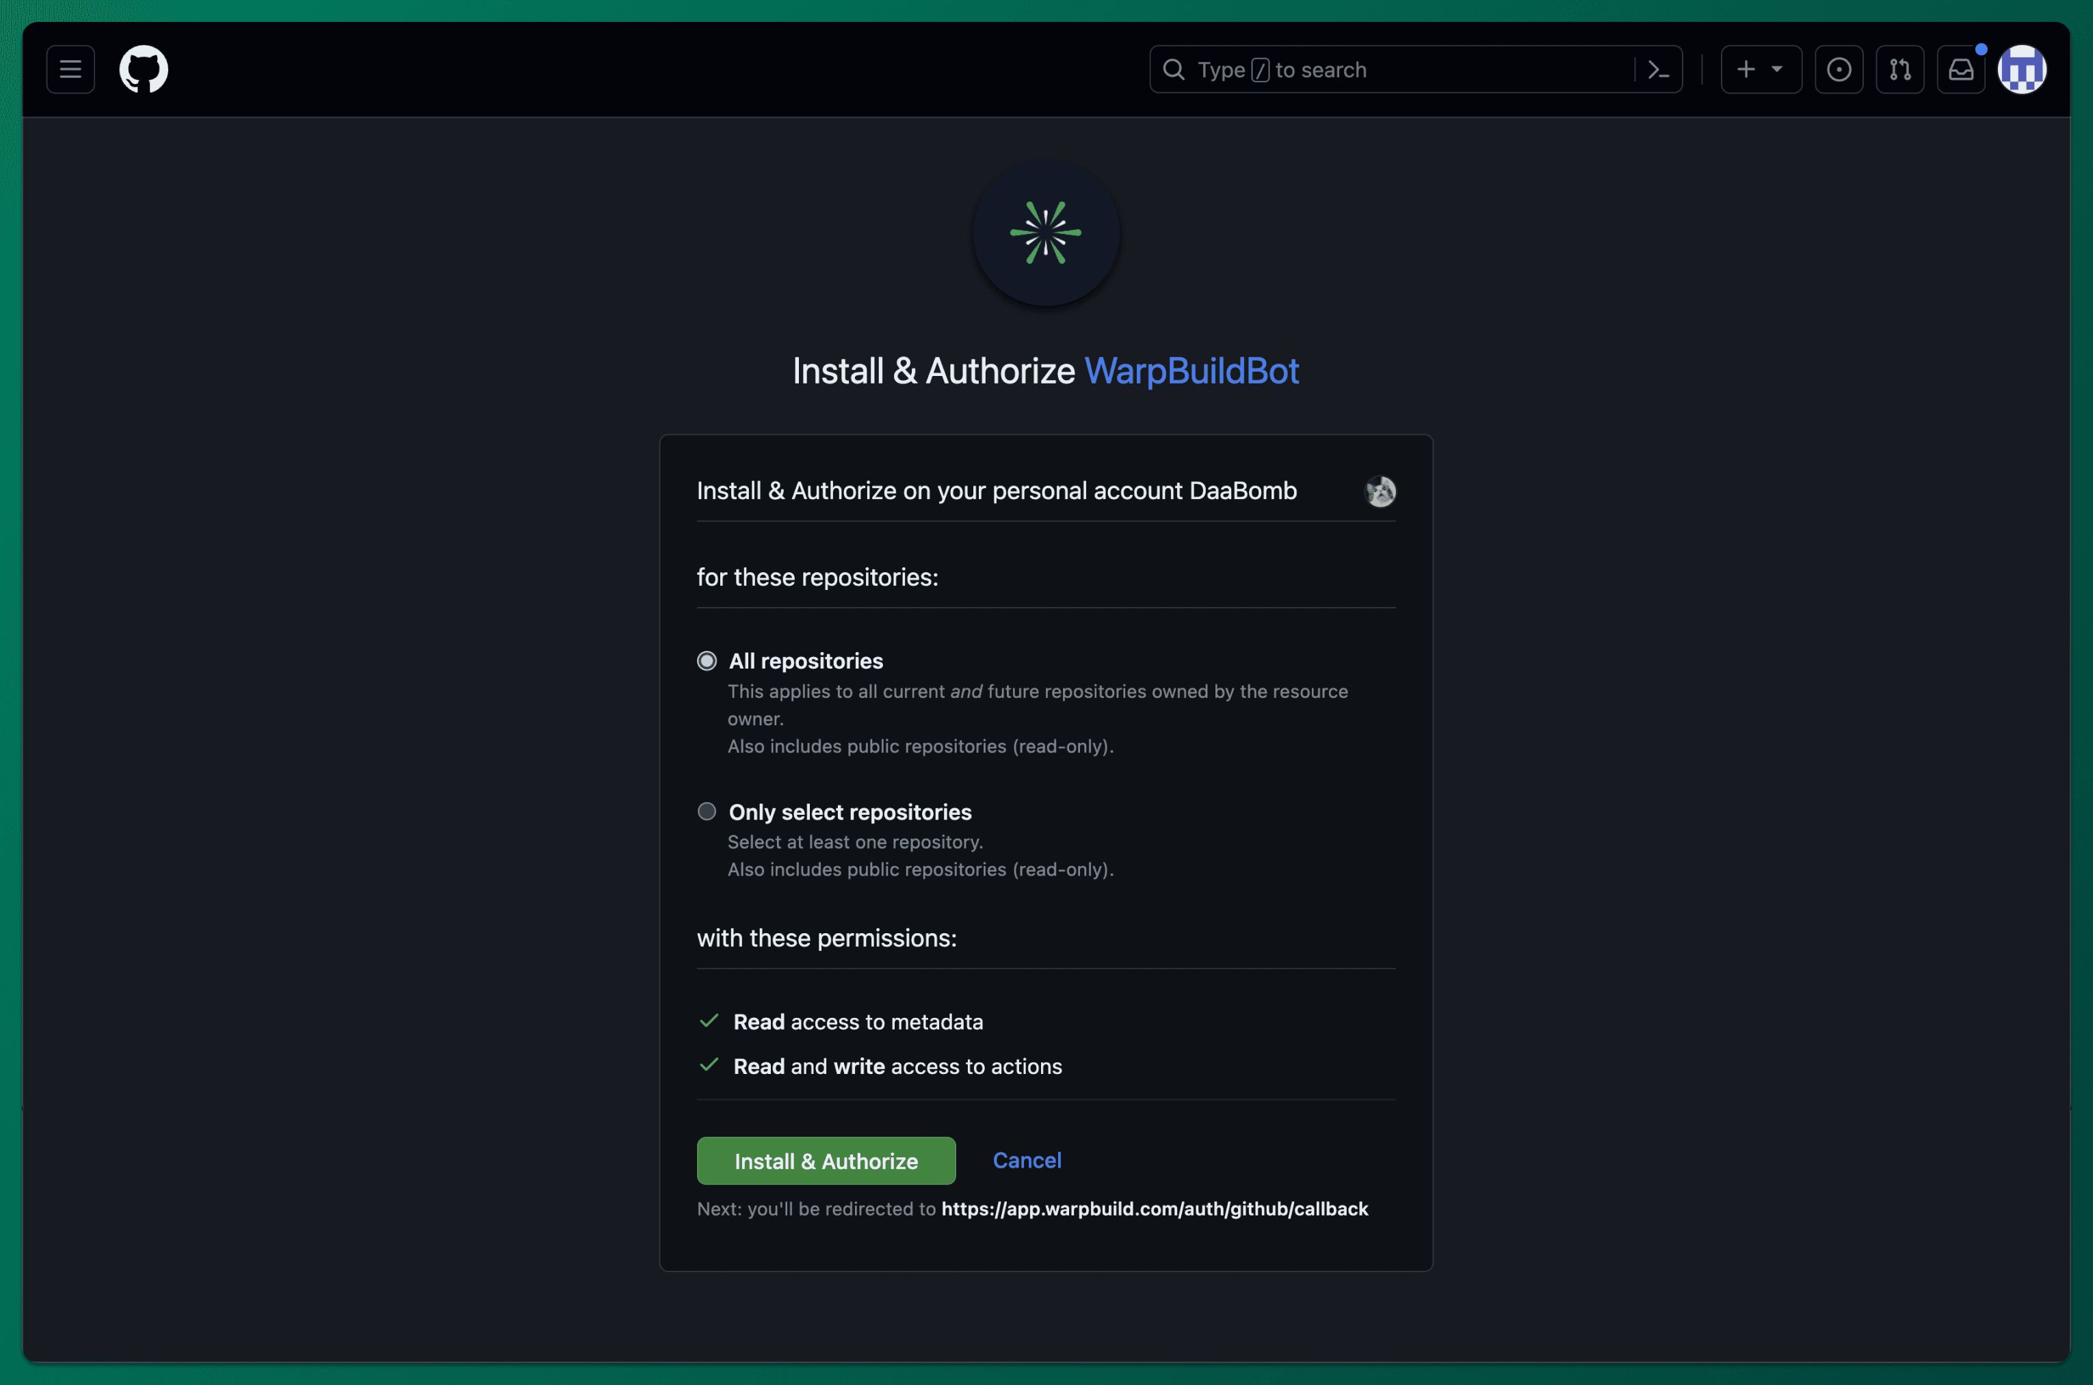Click the Install & Authorize button
The width and height of the screenshot is (2093, 1385).
[x=825, y=1160]
